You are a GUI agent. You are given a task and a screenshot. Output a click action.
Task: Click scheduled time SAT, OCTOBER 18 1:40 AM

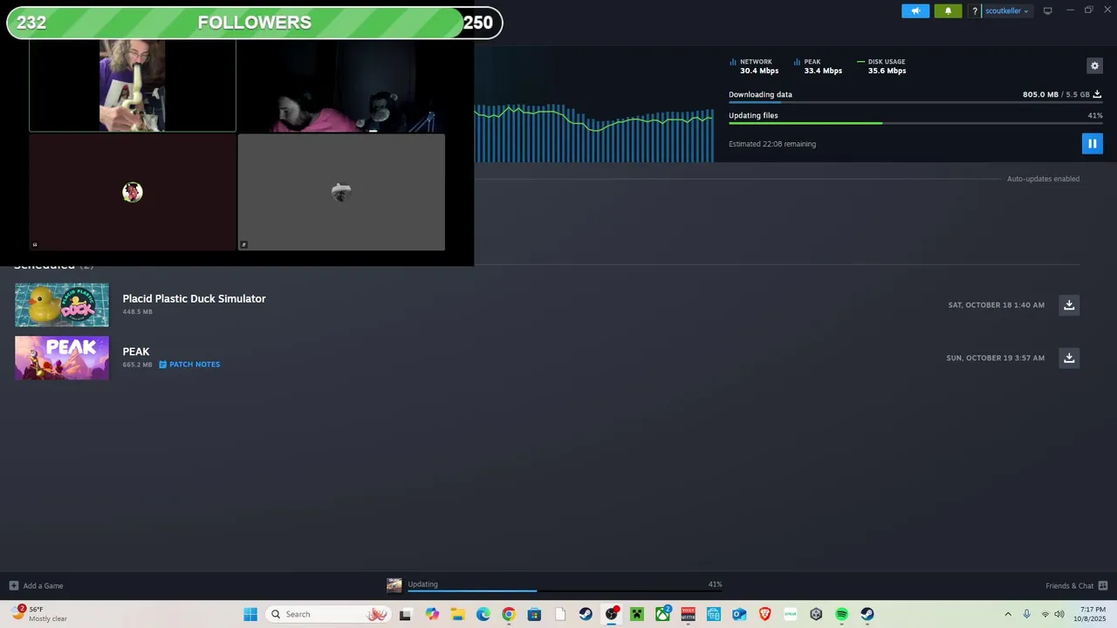coord(996,305)
